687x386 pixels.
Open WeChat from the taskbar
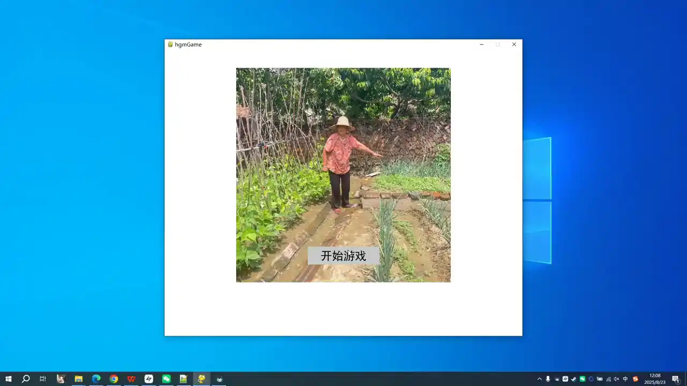click(166, 379)
